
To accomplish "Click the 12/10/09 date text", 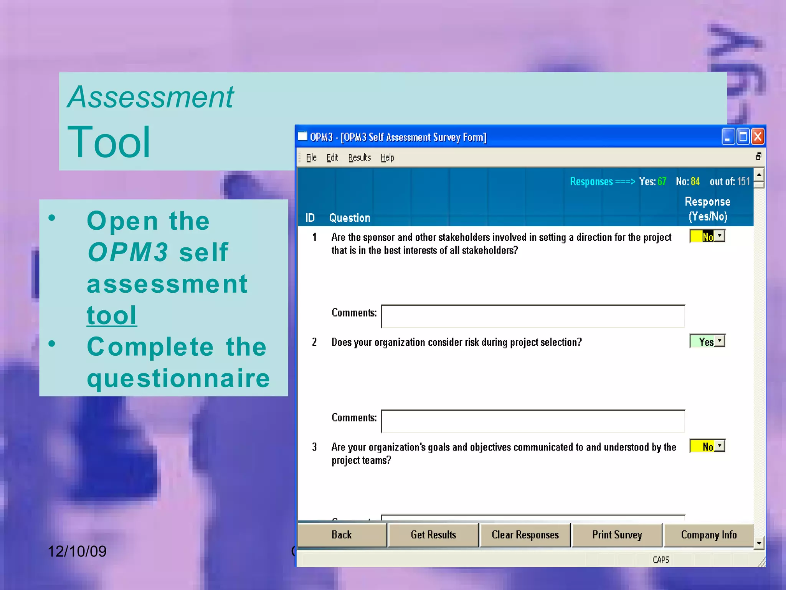I will pos(77,551).
